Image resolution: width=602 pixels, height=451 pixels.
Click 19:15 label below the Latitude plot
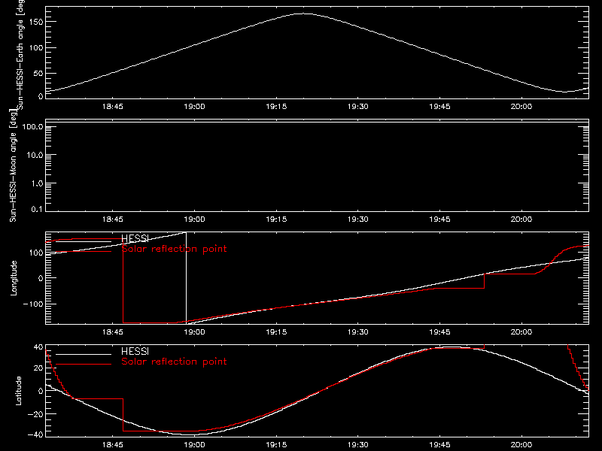pos(276,445)
